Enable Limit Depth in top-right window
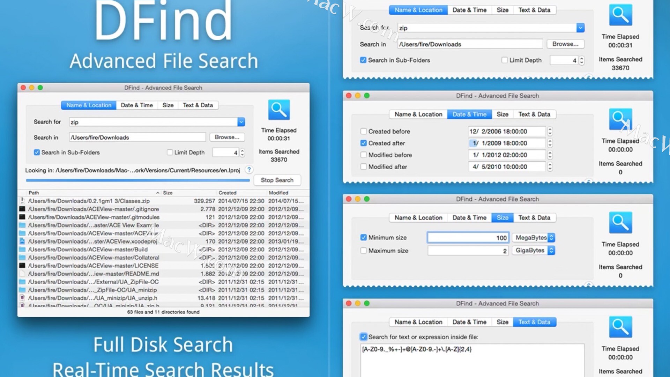The height and width of the screenshot is (377, 670). (x=505, y=60)
